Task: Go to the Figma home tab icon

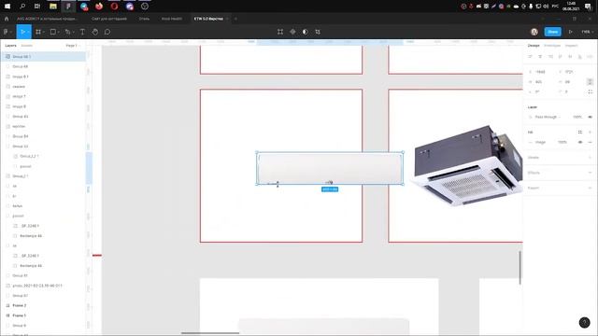Action: 7,19
